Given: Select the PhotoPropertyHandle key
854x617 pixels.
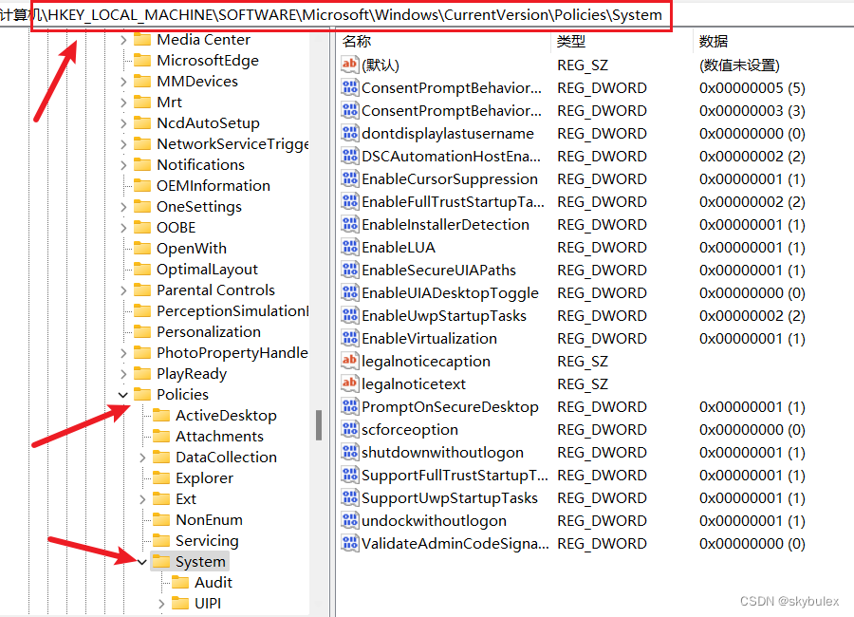Looking at the screenshot, I should tap(232, 353).
